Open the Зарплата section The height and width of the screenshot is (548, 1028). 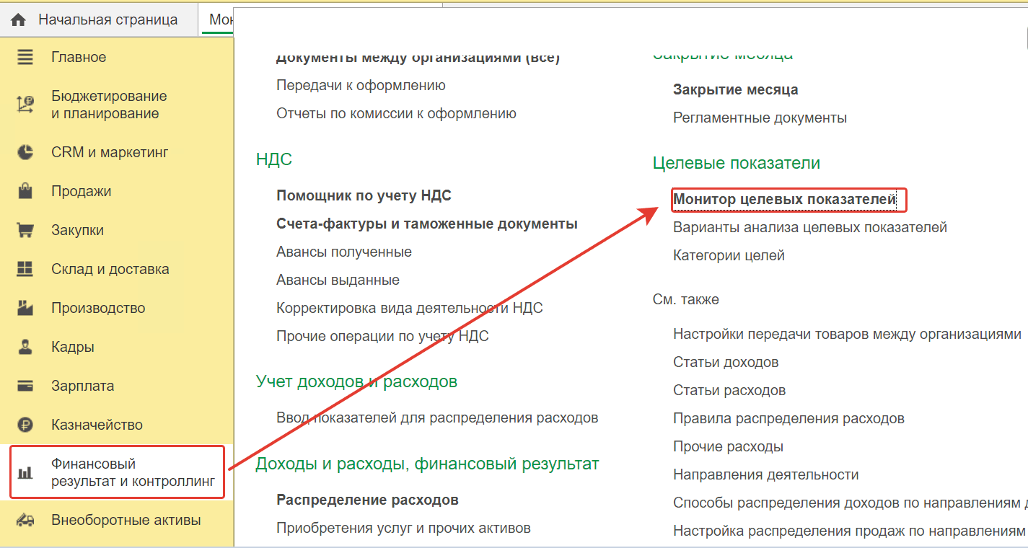82,386
